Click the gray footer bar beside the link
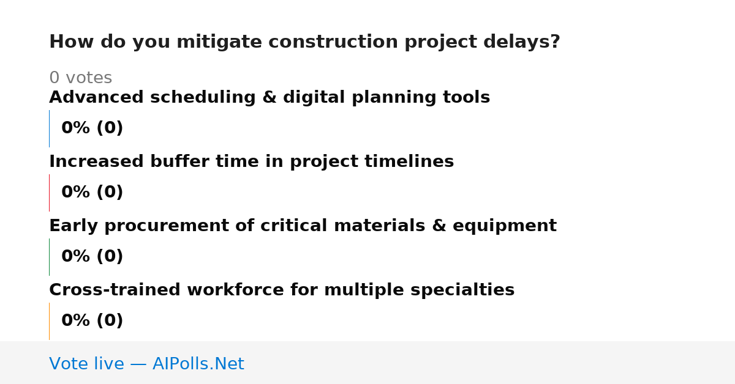Viewport: 735px width, 384px height. coord(490,363)
